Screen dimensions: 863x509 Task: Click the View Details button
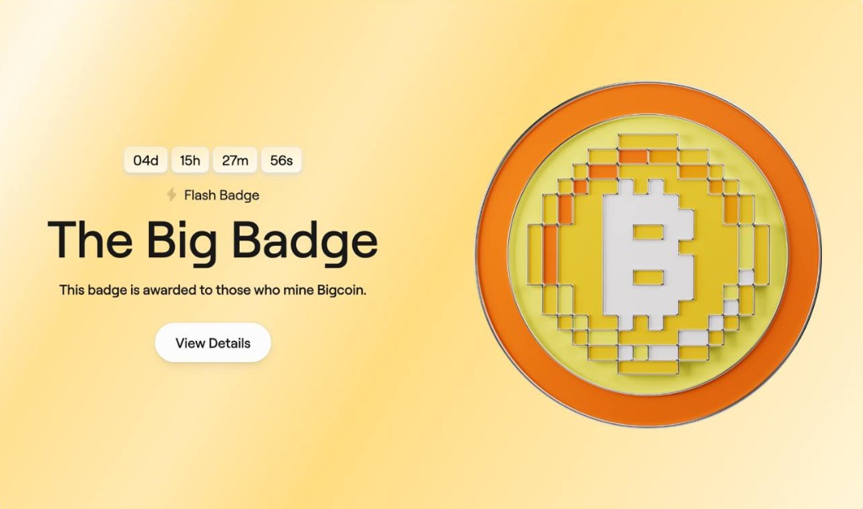click(x=213, y=343)
